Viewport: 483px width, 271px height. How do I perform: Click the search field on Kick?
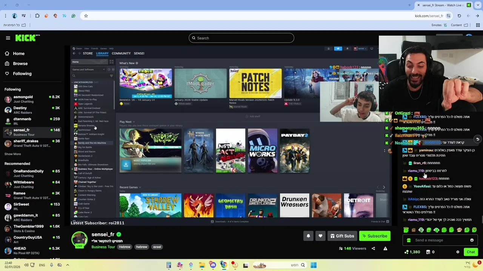(241, 38)
